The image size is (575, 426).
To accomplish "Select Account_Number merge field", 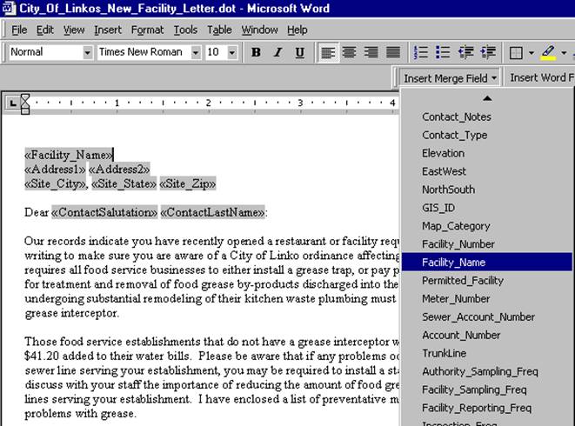I will 487,335.
